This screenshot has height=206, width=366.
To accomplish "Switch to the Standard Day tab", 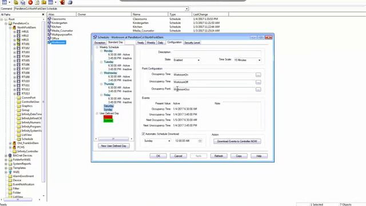I will [x=116, y=42].
